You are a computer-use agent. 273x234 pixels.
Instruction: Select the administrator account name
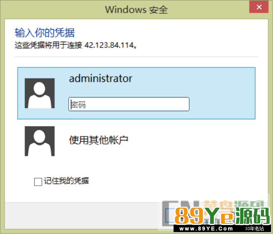coord(101,78)
